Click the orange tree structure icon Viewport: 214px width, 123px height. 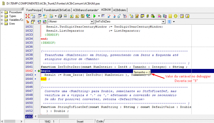click(28, 22)
